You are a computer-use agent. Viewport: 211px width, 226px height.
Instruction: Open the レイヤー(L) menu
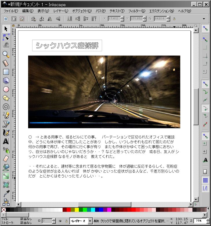point(61,11)
